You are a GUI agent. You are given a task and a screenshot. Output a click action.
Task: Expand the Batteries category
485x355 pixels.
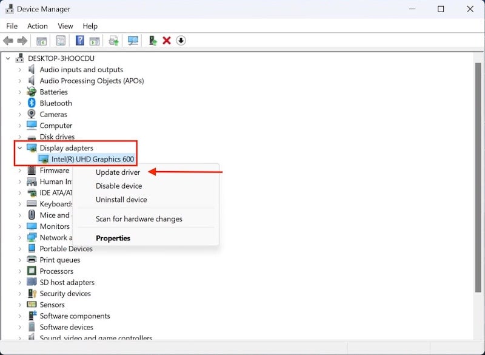20,92
